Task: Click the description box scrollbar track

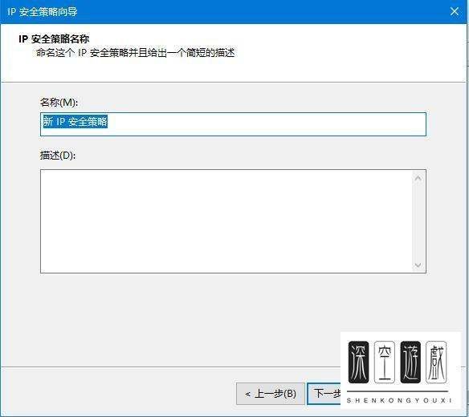Action: (x=418, y=221)
